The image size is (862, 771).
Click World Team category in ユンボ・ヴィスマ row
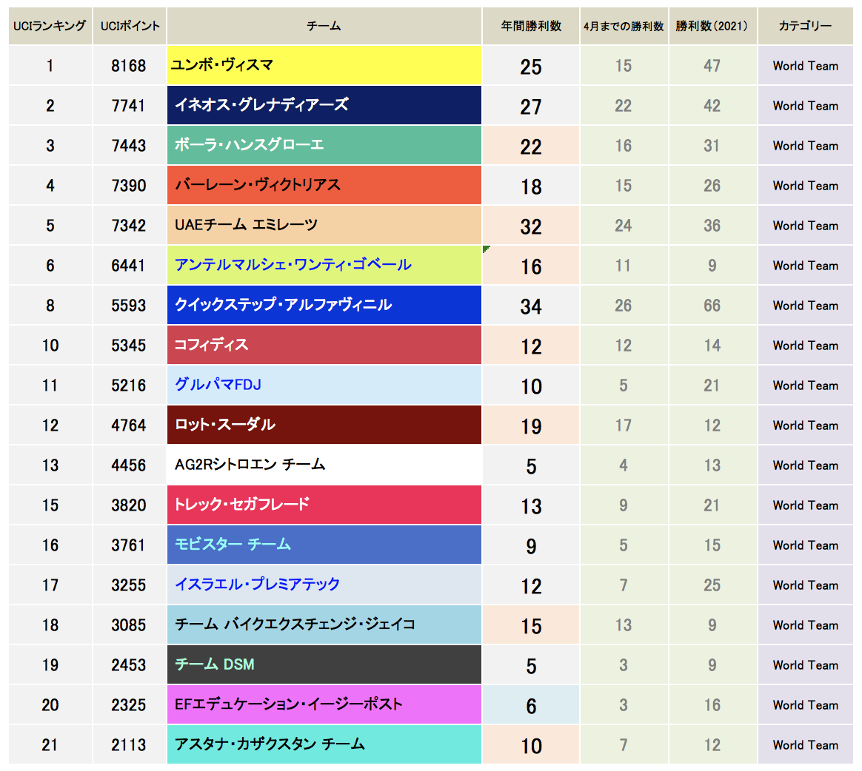806,66
